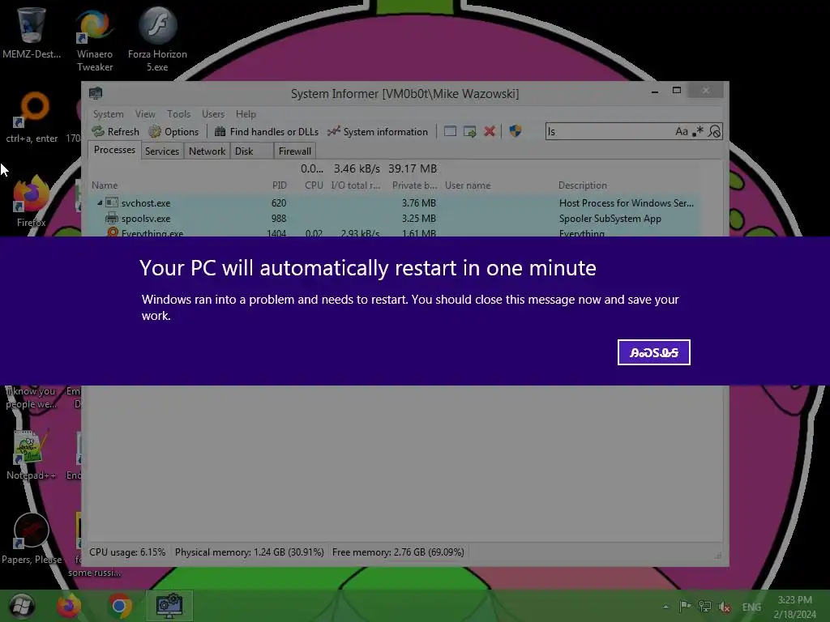Switch to the Firewall tab

(295, 151)
